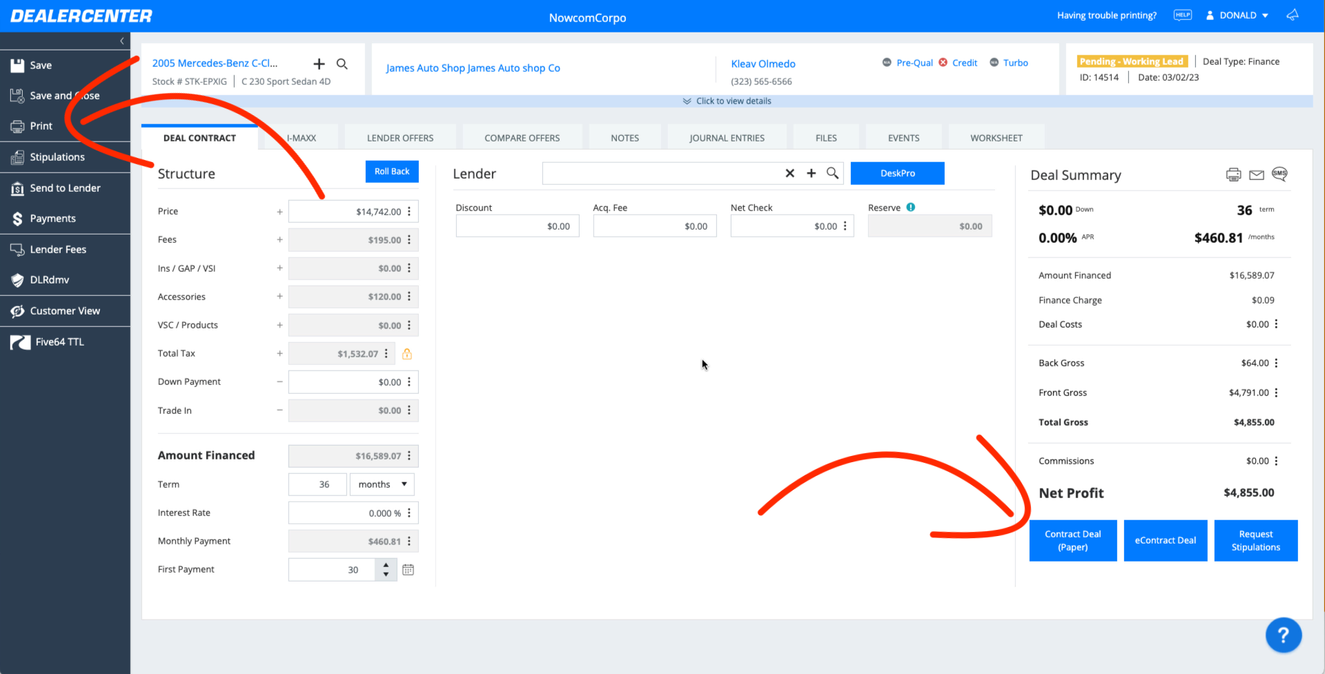Open James Auto Shop link
The height and width of the screenshot is (674, 1325).
pyautogui.click(x=473, y=68)
